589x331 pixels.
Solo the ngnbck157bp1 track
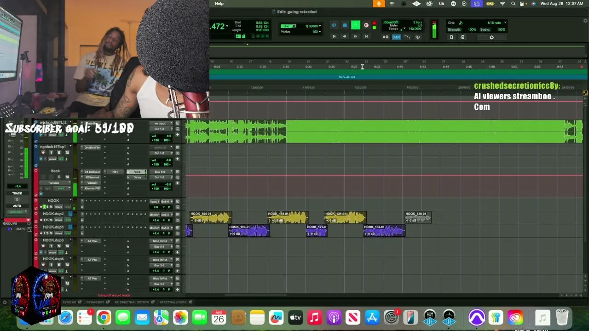coord(59,153)
